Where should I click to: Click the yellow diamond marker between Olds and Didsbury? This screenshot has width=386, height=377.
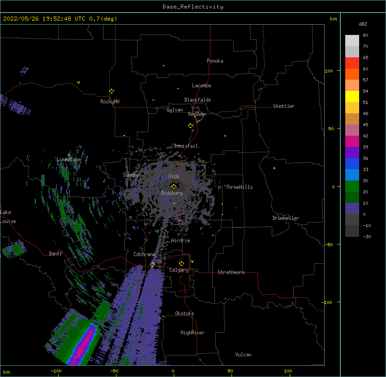tap(174, 187)
